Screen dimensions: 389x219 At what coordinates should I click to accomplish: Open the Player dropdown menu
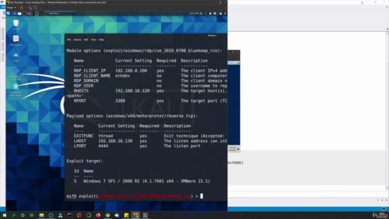pyautogui.click(x=12, y=8)
